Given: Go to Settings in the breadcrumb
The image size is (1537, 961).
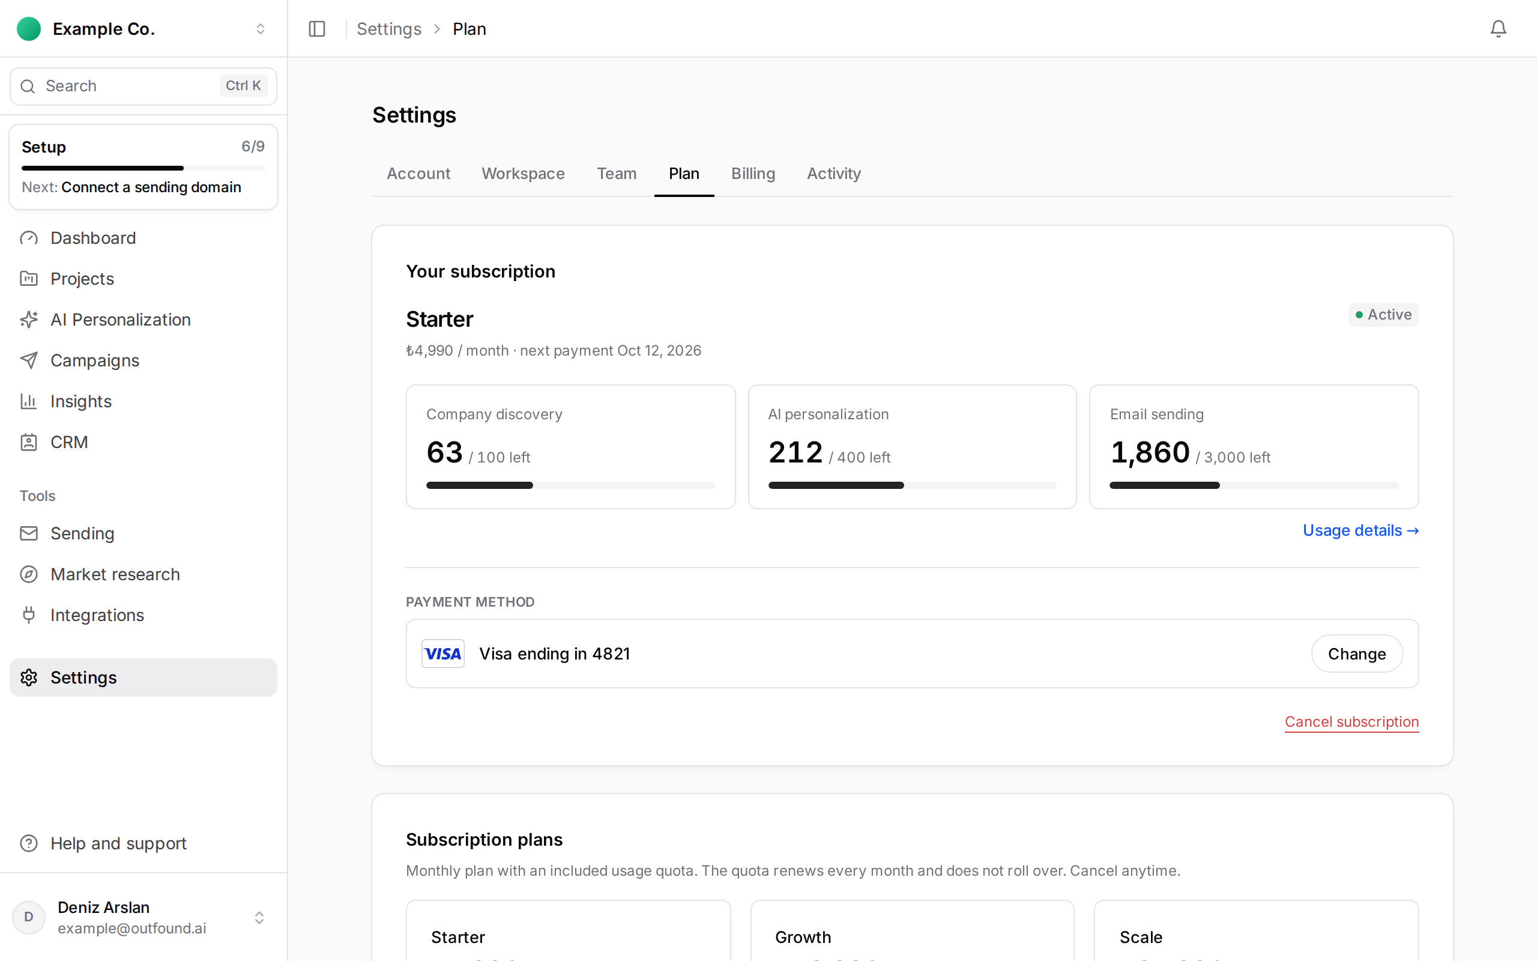Looking at the screenshot, I should pos(388,29).
